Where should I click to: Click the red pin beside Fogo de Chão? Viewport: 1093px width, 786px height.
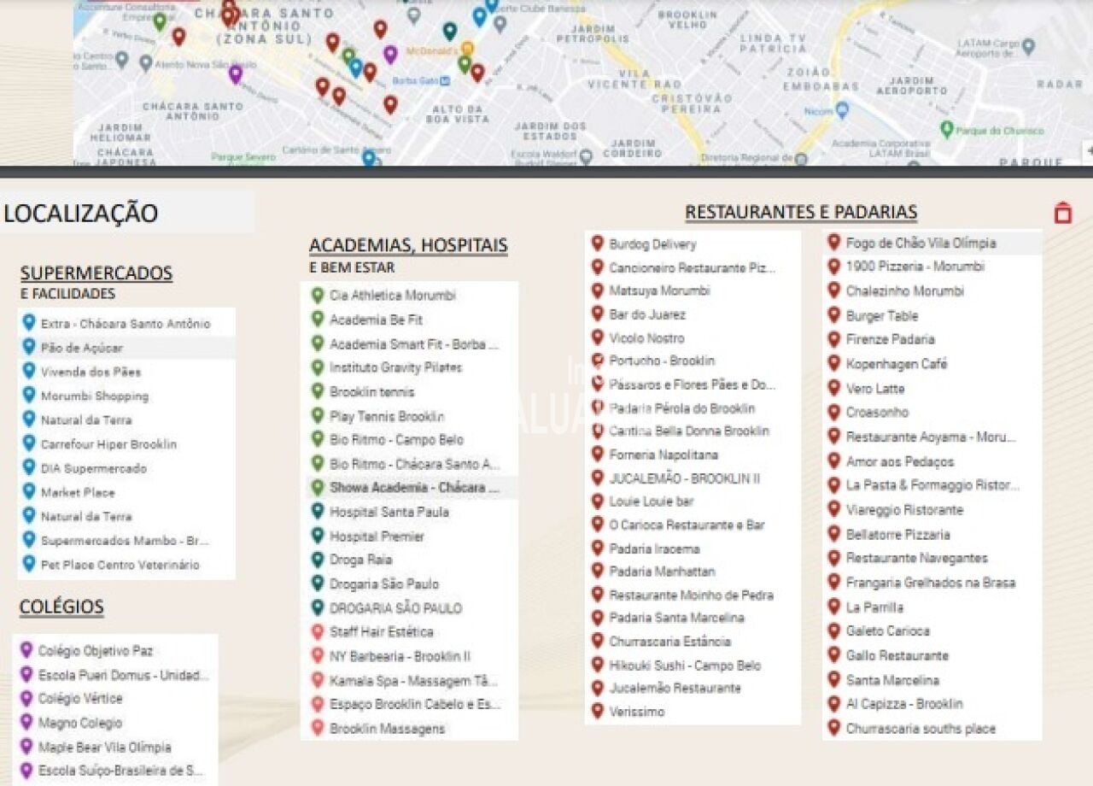coord(834,243)
